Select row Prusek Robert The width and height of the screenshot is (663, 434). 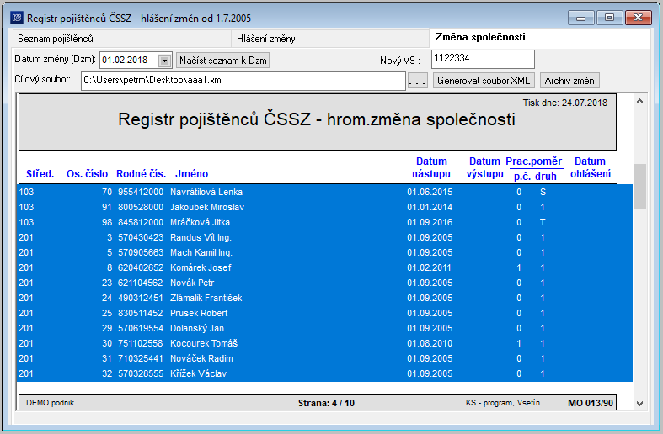pos(324,313)
